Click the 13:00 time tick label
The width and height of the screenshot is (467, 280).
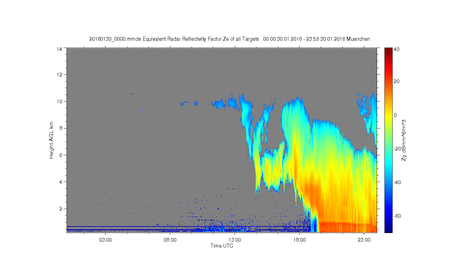(x=235, y=240)
